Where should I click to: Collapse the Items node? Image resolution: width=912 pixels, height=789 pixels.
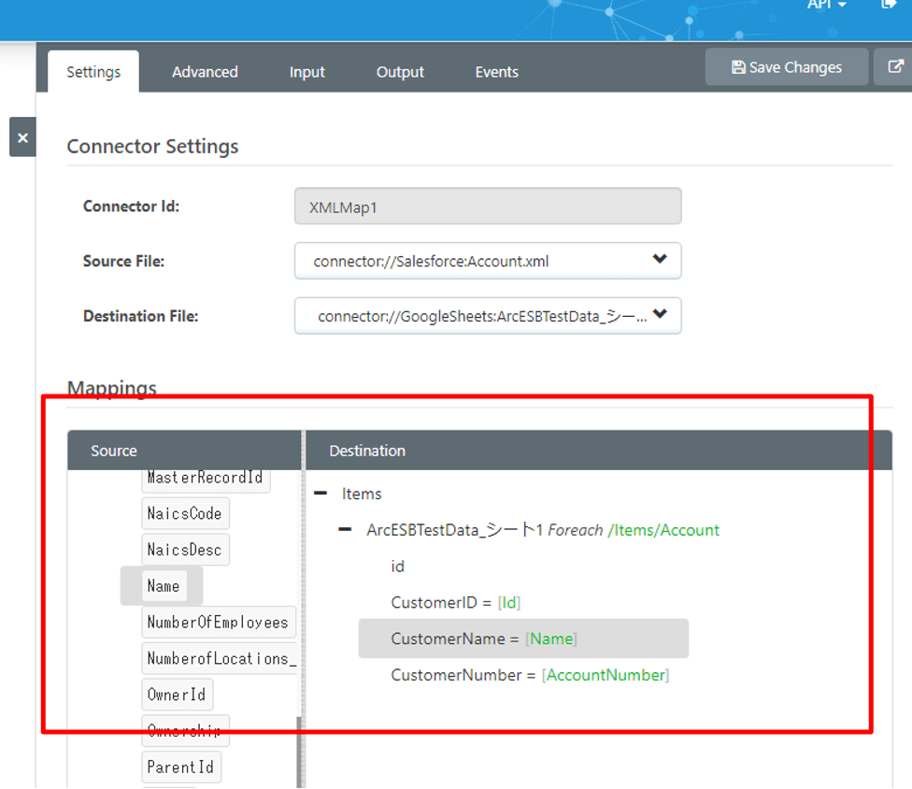[x=321, y=494]
